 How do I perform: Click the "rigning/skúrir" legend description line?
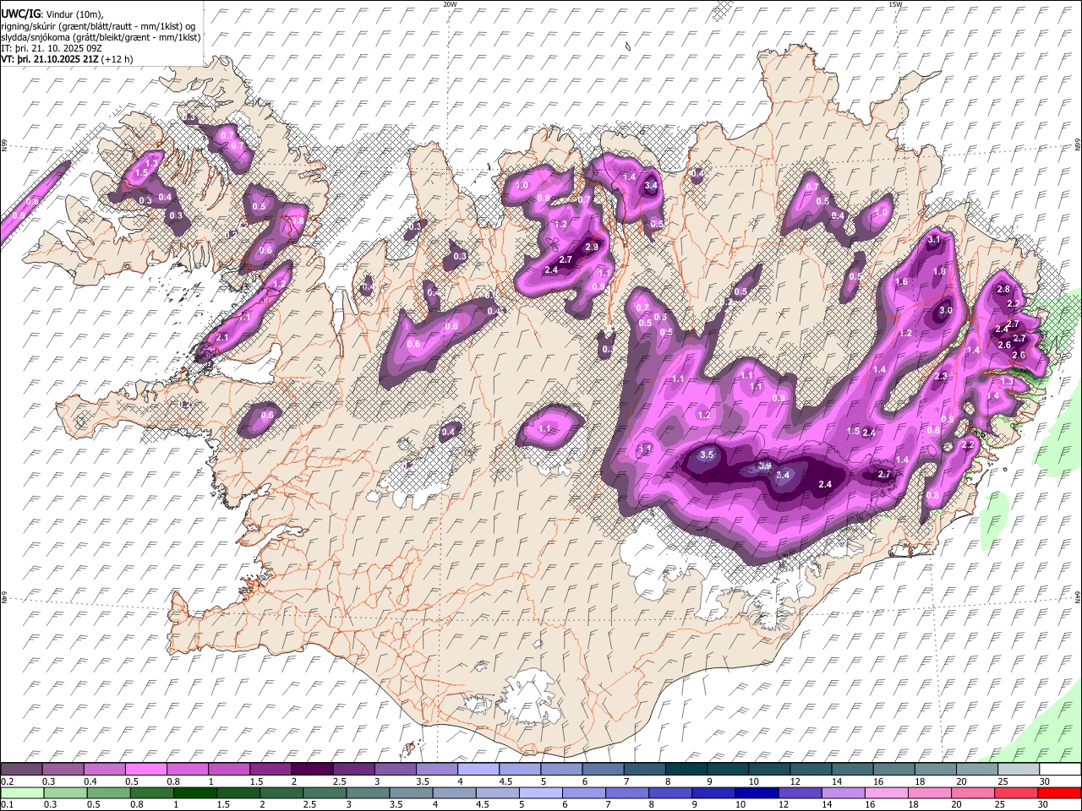tap(98, 25)
